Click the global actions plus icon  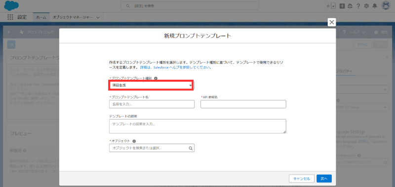click(342, 6)
